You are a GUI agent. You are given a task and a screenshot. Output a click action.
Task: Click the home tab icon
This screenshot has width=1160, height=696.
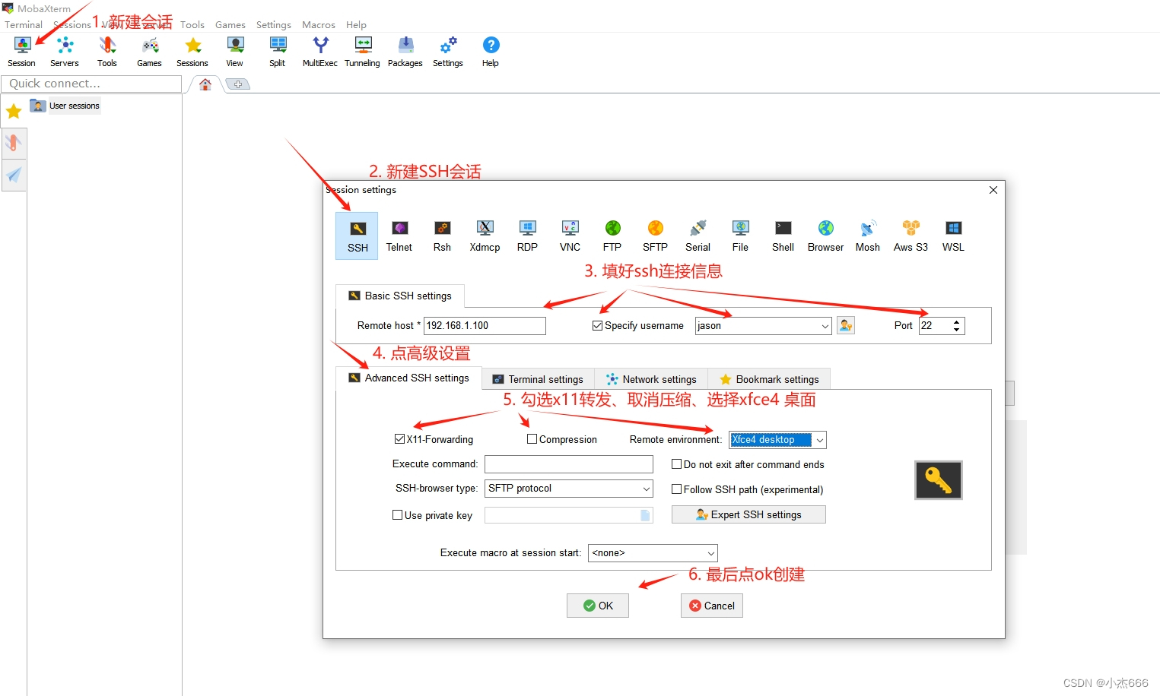coord(205,84)
